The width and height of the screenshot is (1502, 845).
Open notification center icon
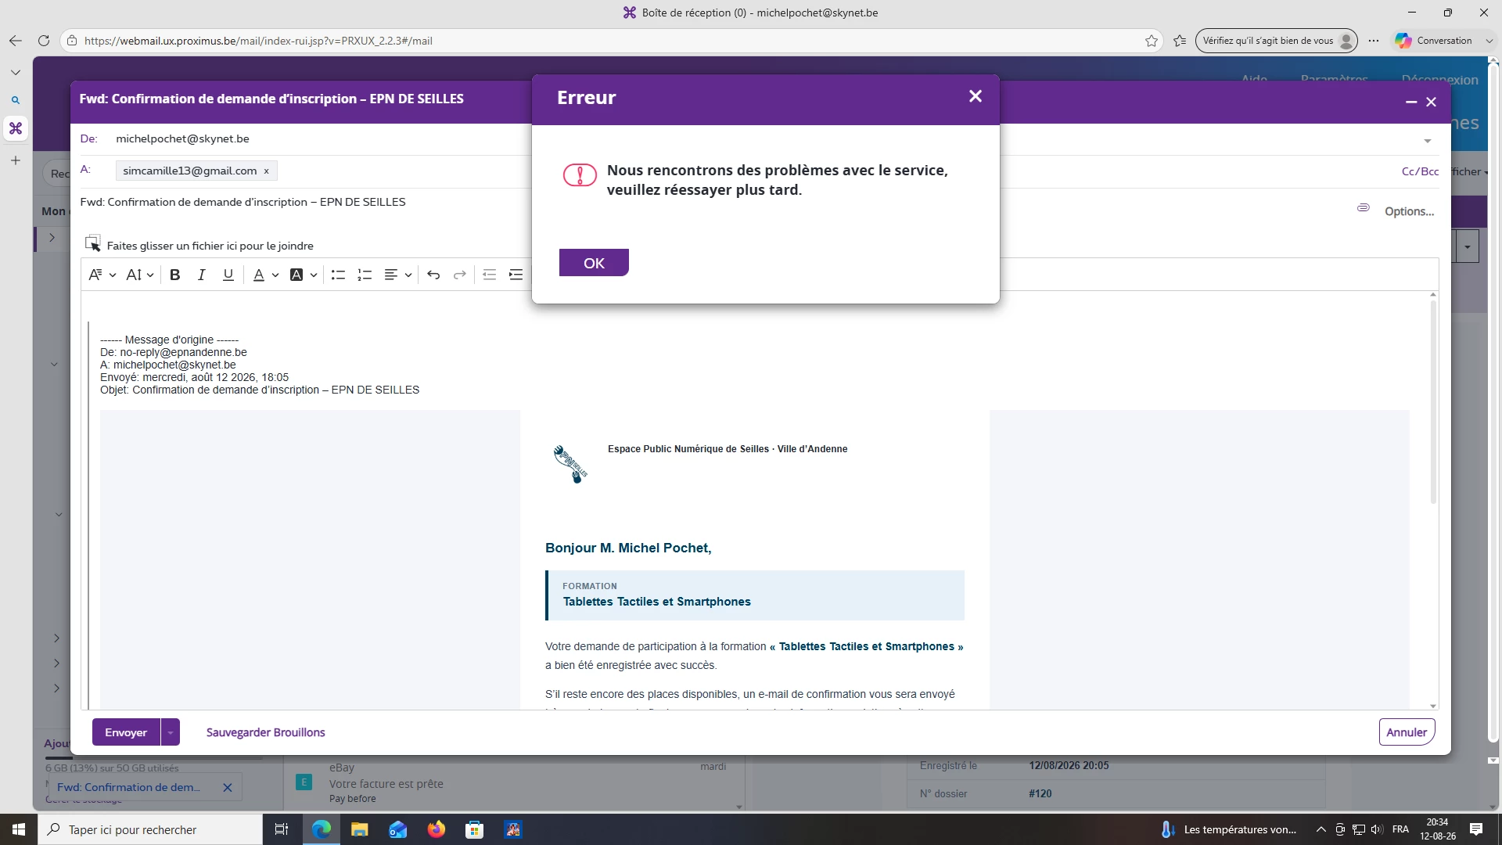click(1476, 829)
